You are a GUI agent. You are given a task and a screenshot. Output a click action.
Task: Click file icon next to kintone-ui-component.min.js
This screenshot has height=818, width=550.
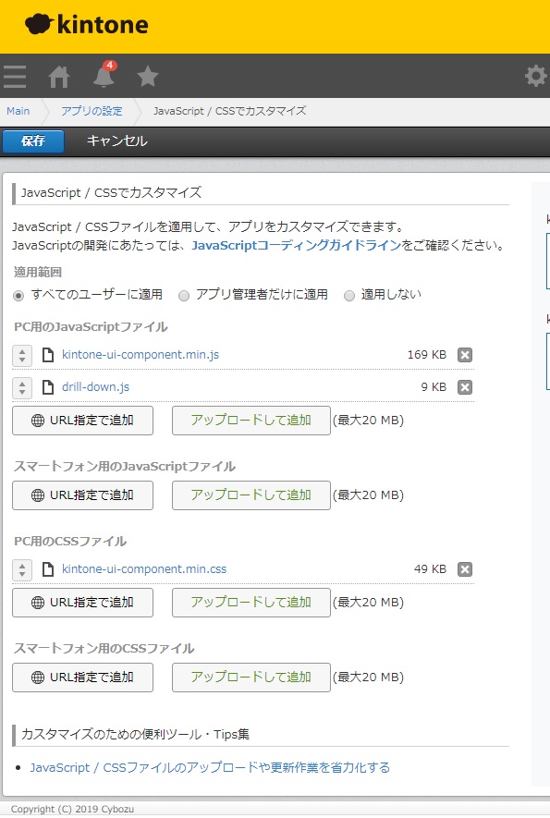(x=48, y=355)
